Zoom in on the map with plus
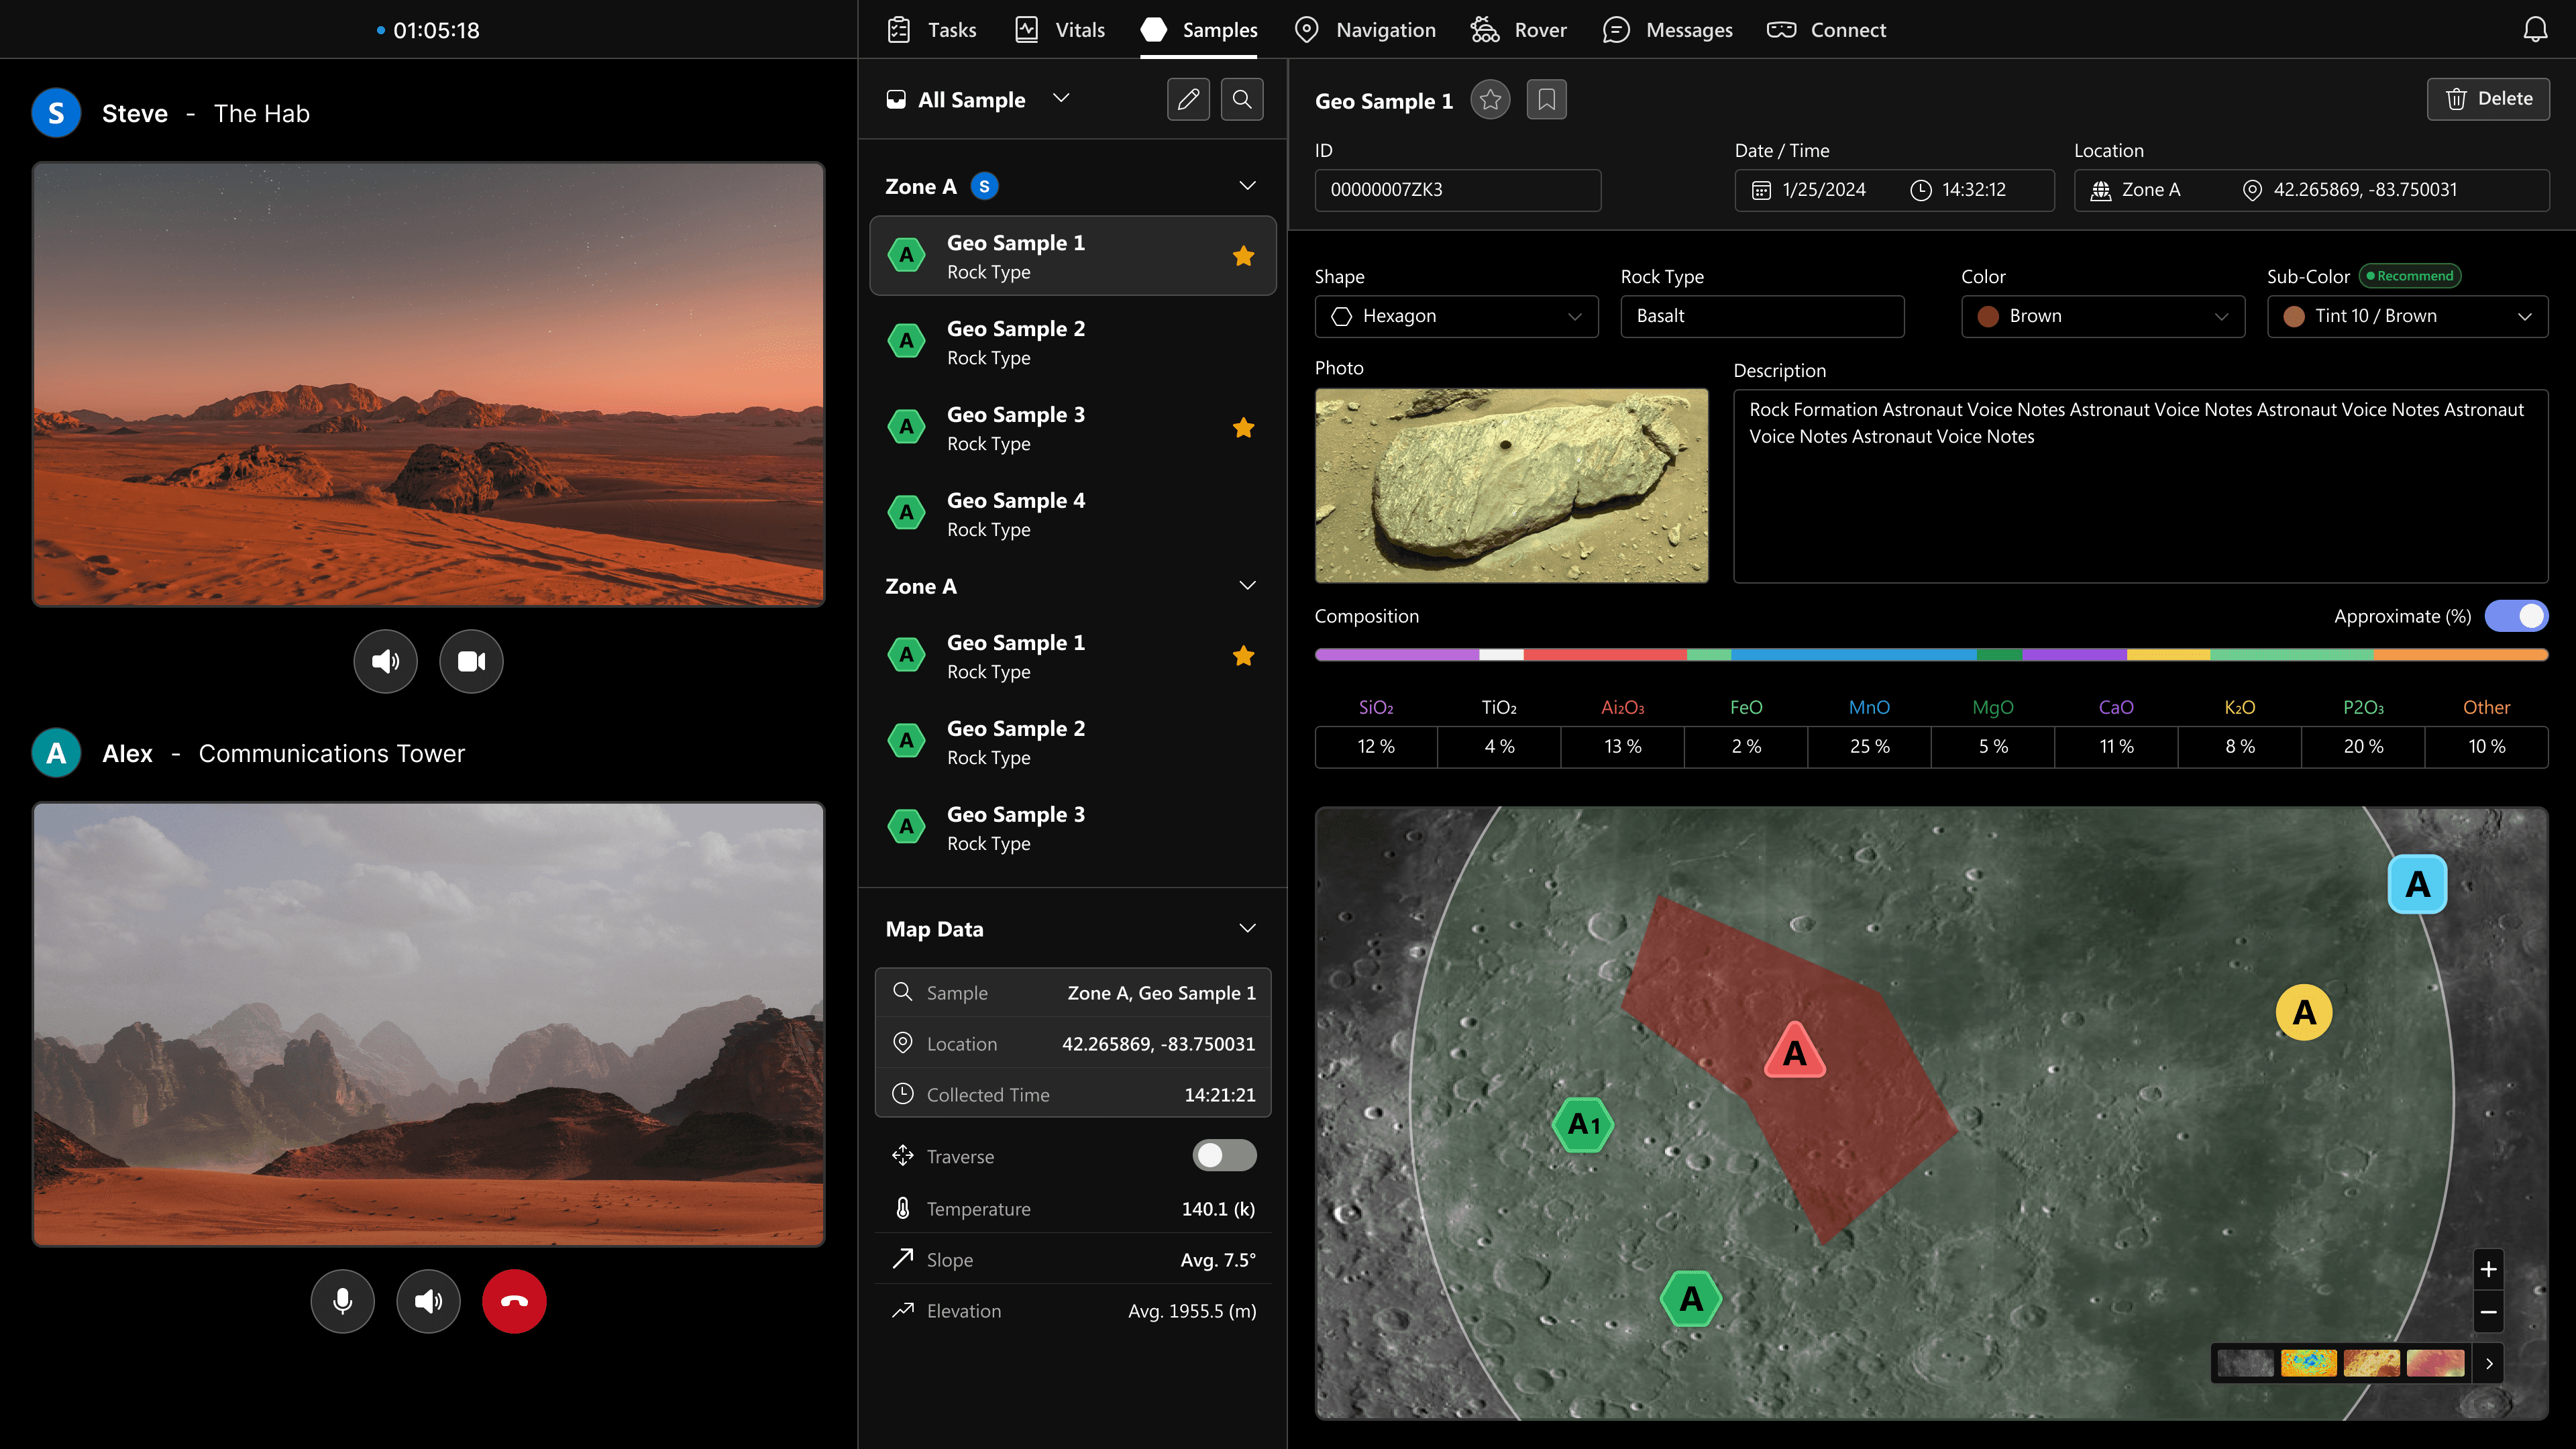This screenshot has width=2576, height=1449. click(x=2488, y=1270)
